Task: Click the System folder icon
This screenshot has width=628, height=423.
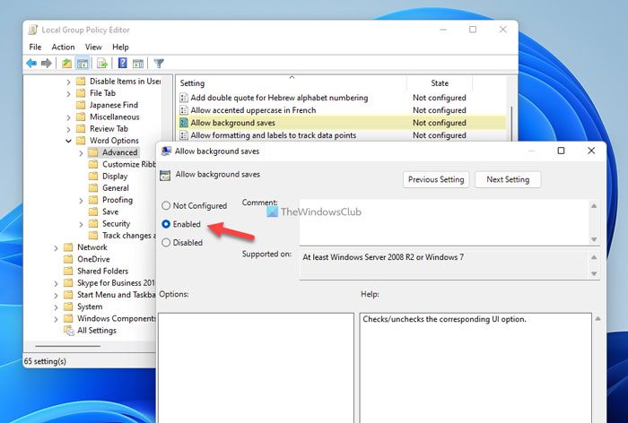Action: point(68,306)
